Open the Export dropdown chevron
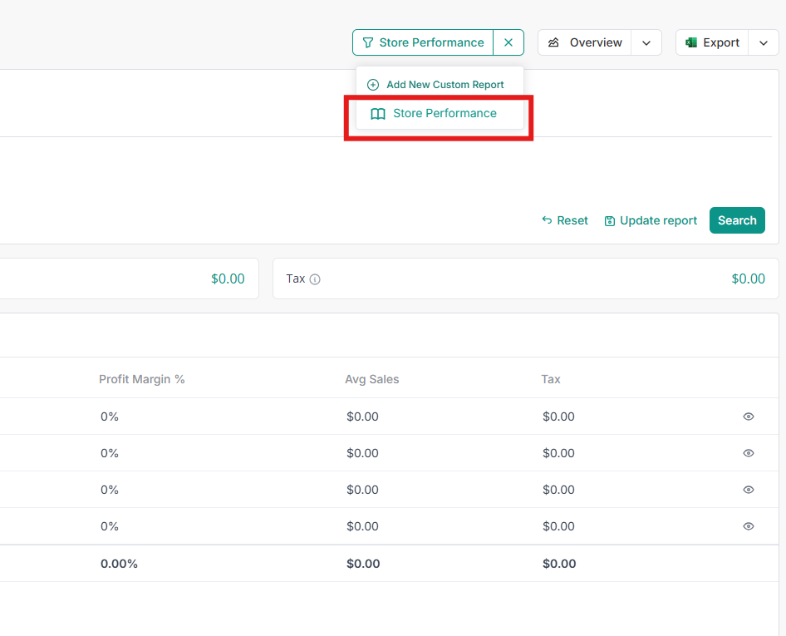This screenshot has height=636, width=786. 764,42
